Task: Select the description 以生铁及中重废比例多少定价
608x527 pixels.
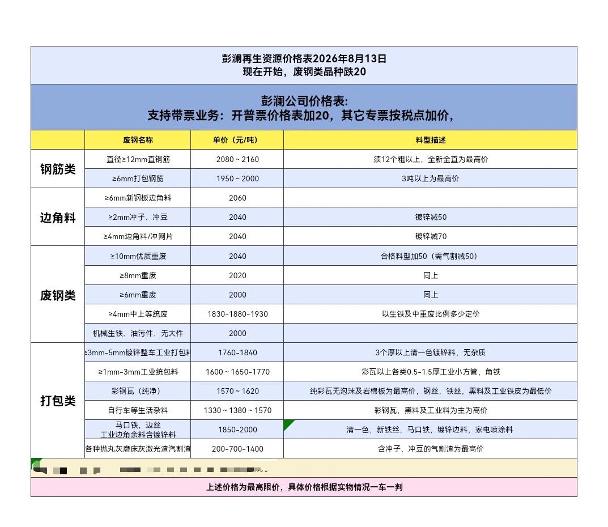Action: (x=431, y=314)
